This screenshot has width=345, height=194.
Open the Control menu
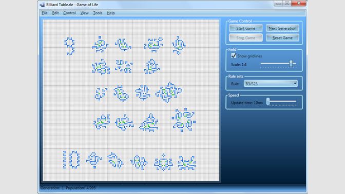click(x=69, y=13)
